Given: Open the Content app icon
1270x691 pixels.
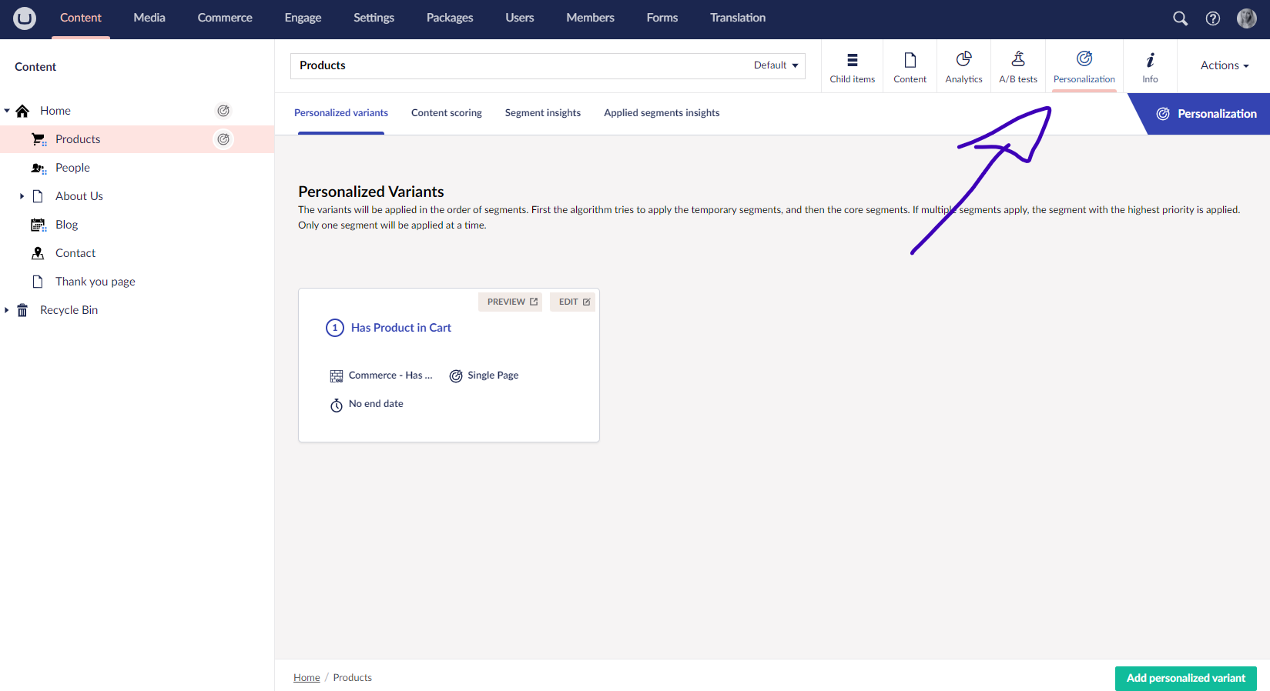Looking at the screenshot, I should (x=910, y=66).
